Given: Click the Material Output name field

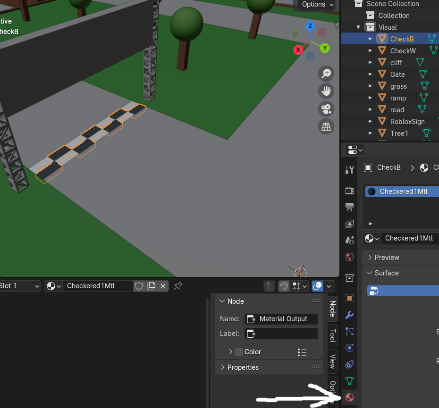Looking at the screenshot, I should 281,319.
